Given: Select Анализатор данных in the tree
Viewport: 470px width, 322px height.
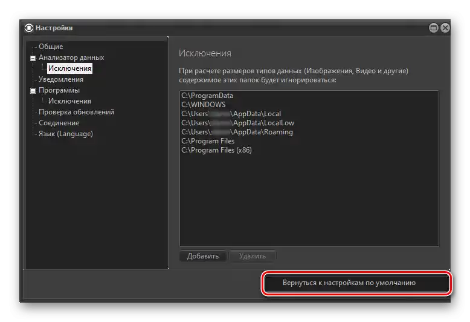Looking at the screenshot, I should point(71,57).
